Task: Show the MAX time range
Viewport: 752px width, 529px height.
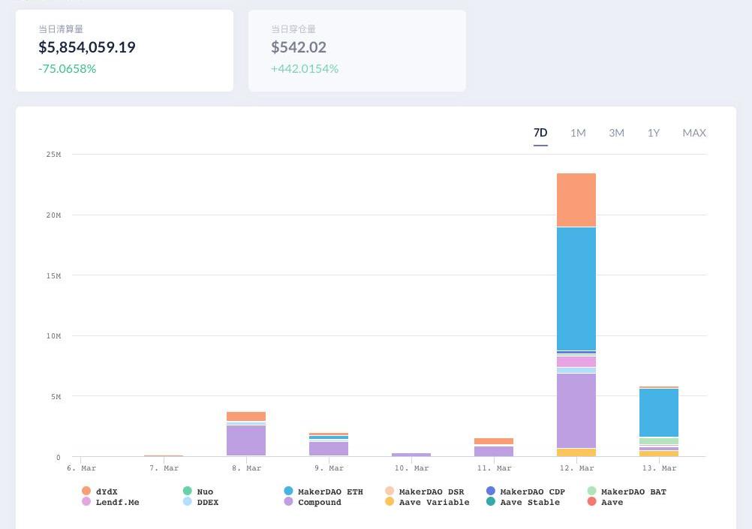Action: click(694, 133)
